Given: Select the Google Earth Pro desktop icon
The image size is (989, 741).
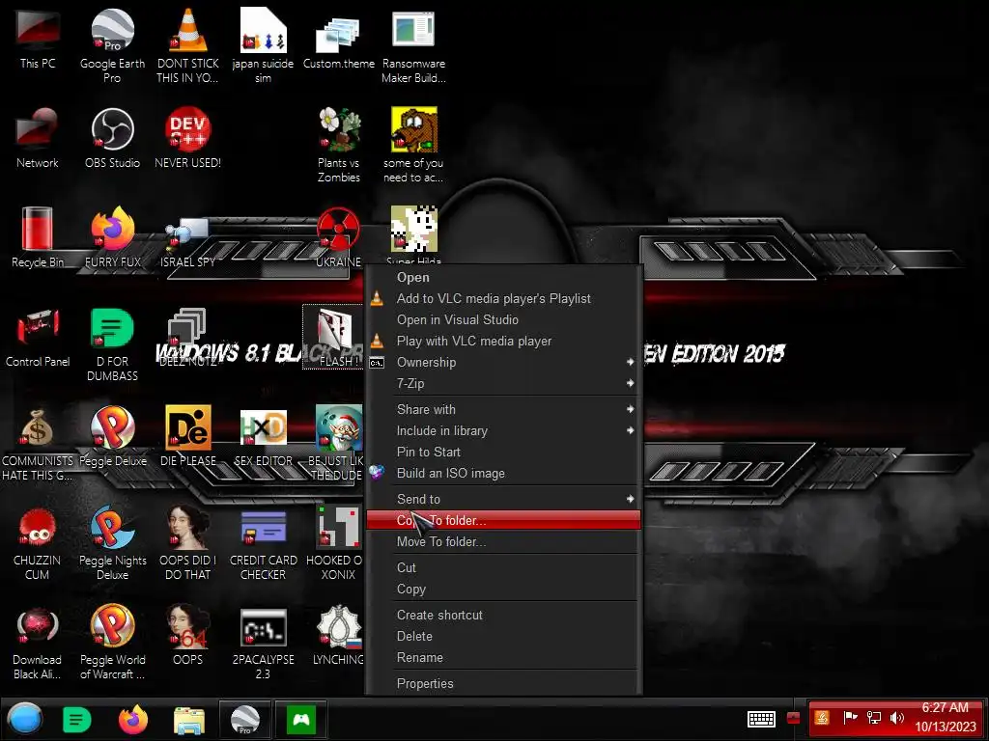Looking at the screenshot, I should (112, 45).
